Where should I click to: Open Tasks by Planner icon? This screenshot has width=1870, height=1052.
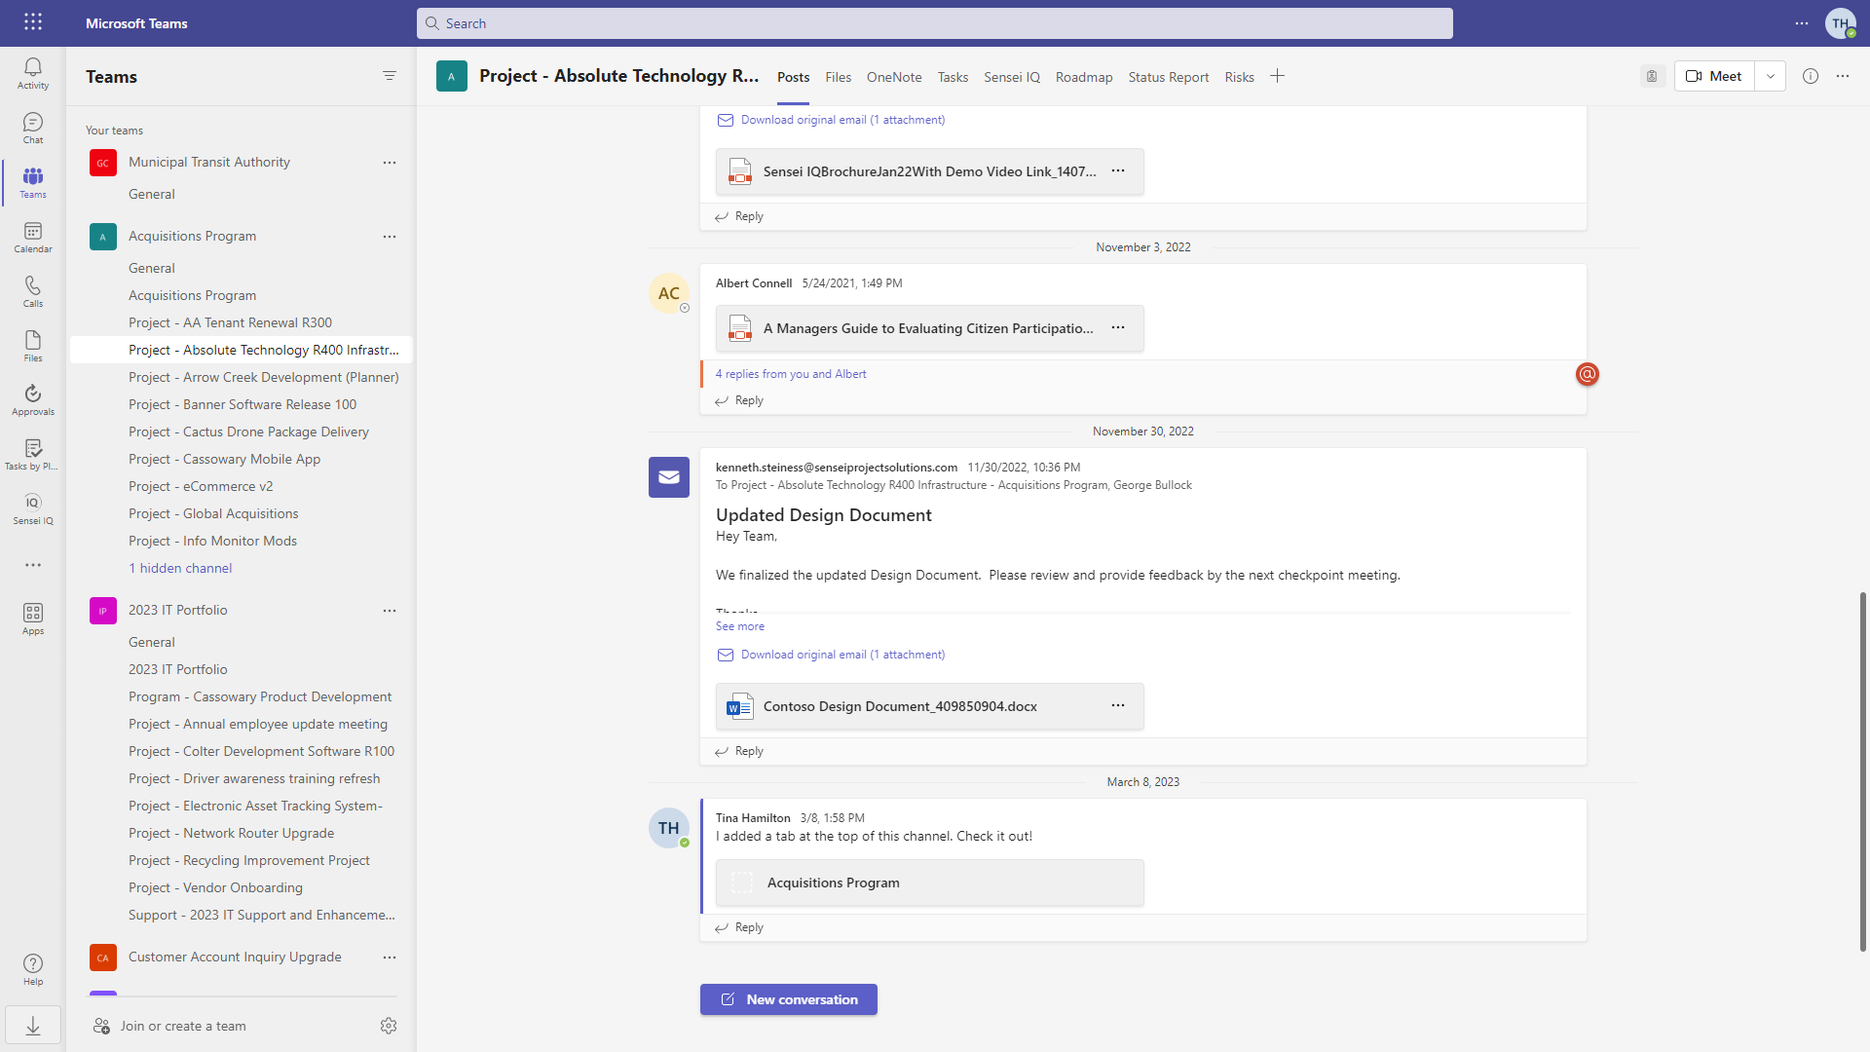click(x=33, y=454)
